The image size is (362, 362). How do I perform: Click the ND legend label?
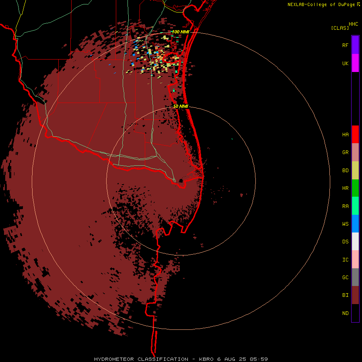[x=345, y=313]
